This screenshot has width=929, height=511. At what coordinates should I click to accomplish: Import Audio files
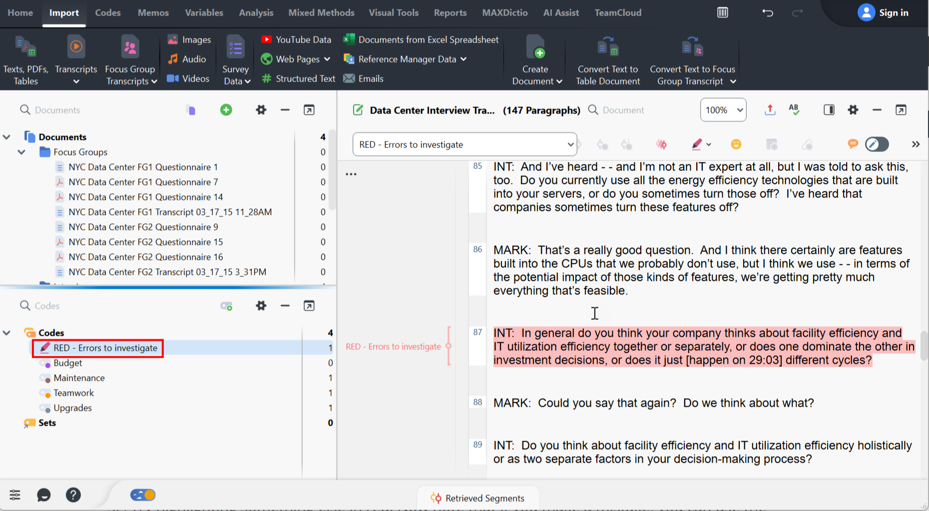click(x=187, y=59)
